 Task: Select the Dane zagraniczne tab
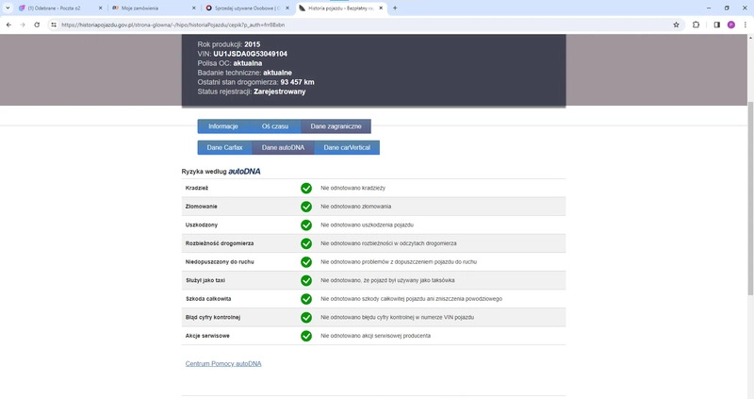pos(336,126)
